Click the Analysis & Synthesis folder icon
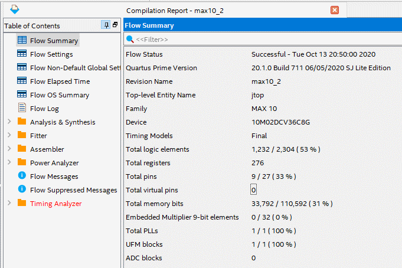Image resolution: width=402 pixels, height=268 pixels. (22, 122)
